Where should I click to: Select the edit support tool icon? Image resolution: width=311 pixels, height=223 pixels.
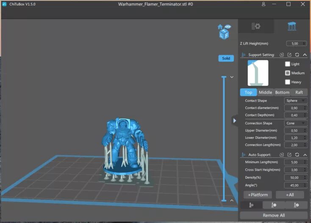(x=296, y=205)
